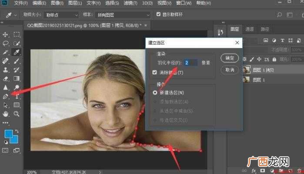Open 图层 menu

(75, 3)
